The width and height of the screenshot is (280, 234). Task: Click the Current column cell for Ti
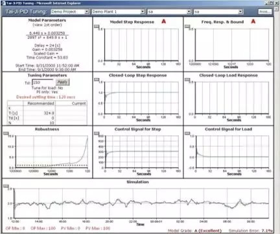point(71,113)
